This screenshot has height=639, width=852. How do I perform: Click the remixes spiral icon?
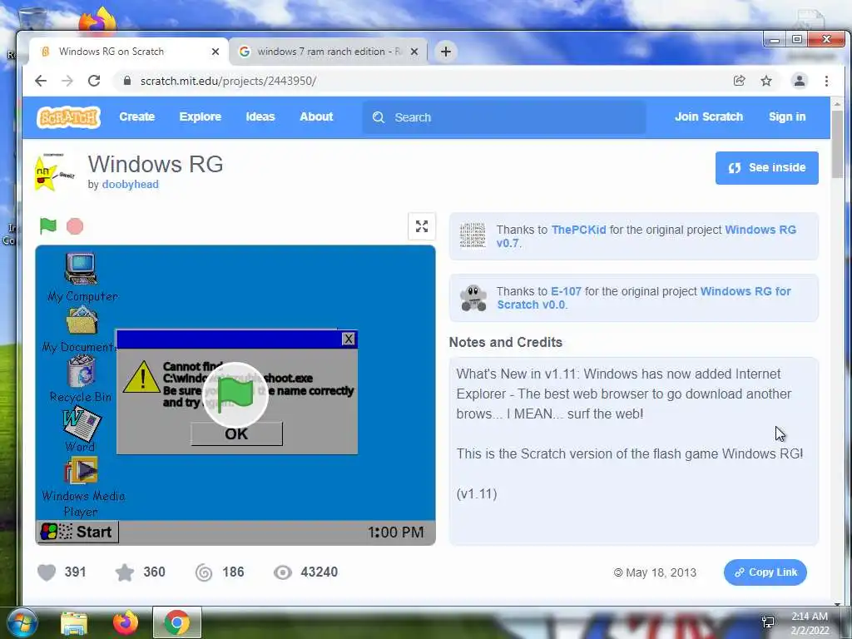(x=204, y=572)
